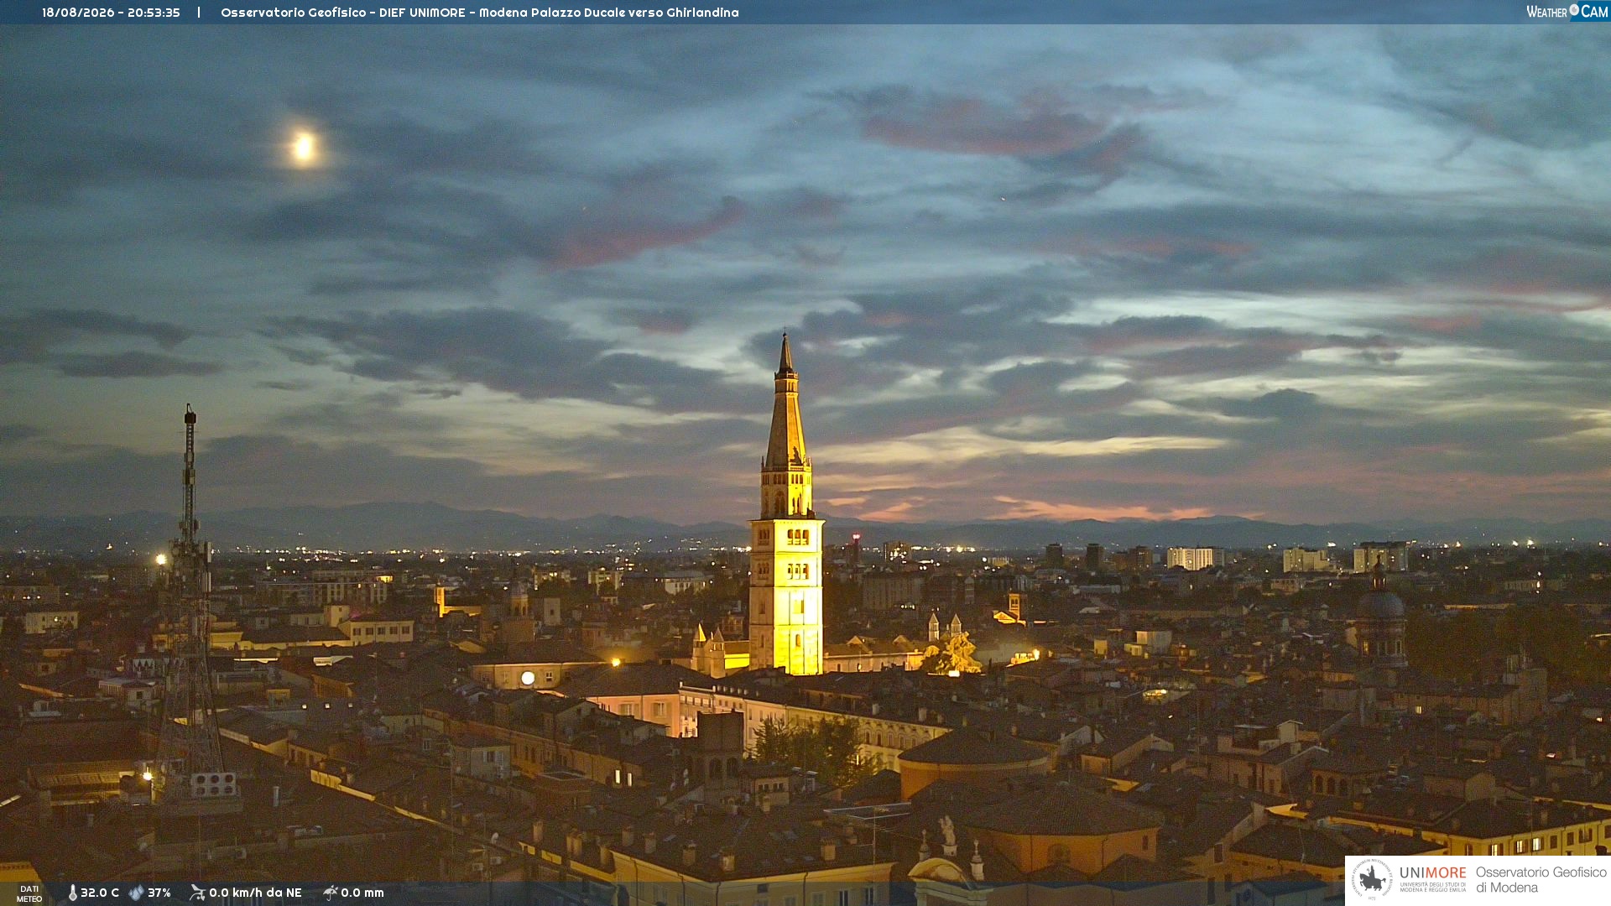Select the 0.0 mm rainfall value

362,893
